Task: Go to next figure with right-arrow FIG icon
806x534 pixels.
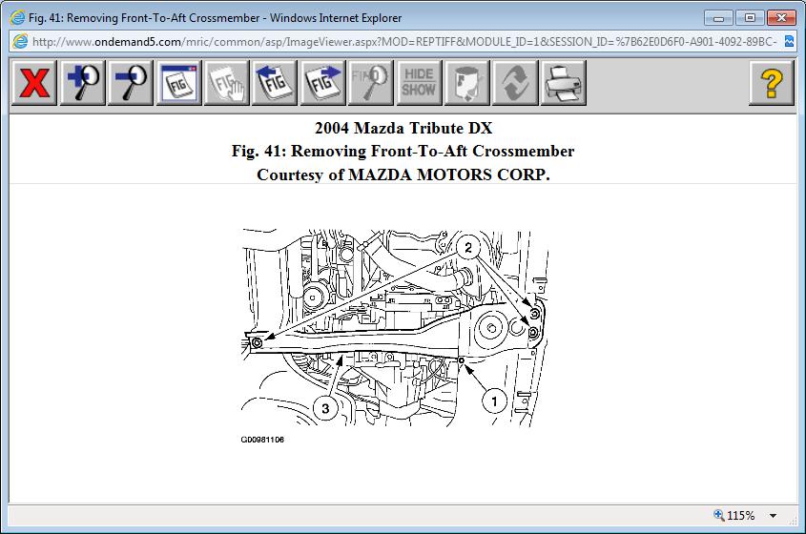Action: (322, 83)
